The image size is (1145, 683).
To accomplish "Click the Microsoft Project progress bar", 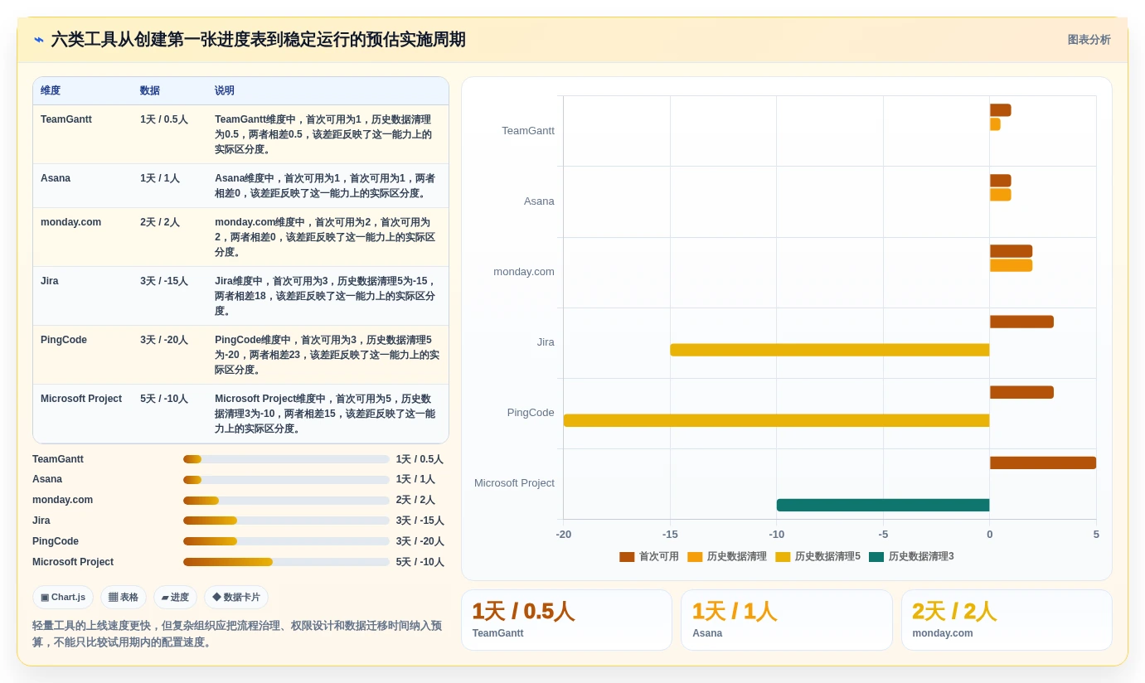I will coord(286,562).
